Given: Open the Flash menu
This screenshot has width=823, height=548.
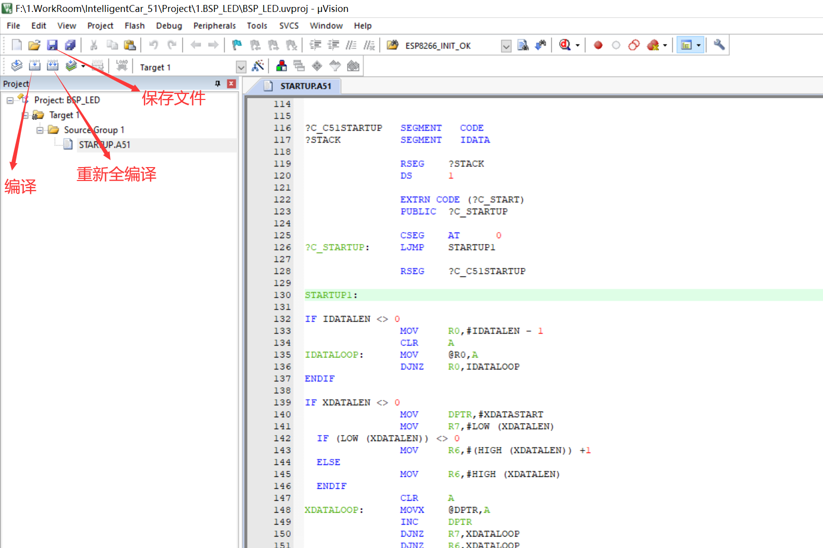Looking at the screenshot, I should pos(134,26).
